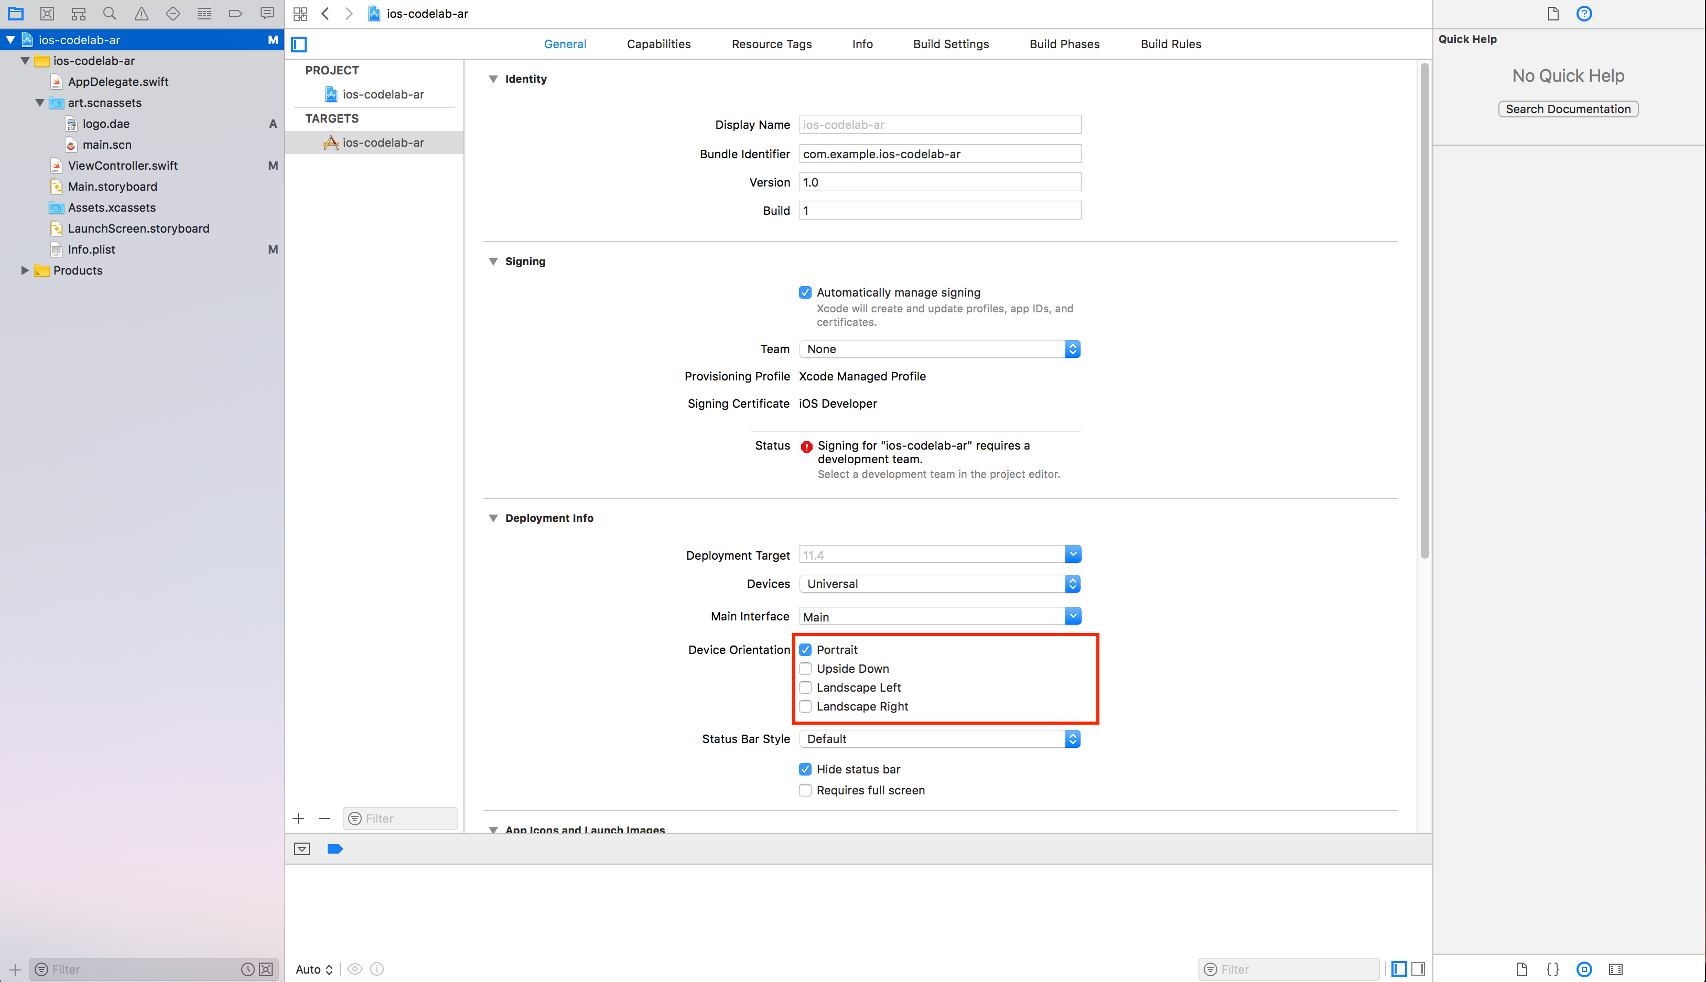Collapse the Signing section

click(x=493, y=261)
